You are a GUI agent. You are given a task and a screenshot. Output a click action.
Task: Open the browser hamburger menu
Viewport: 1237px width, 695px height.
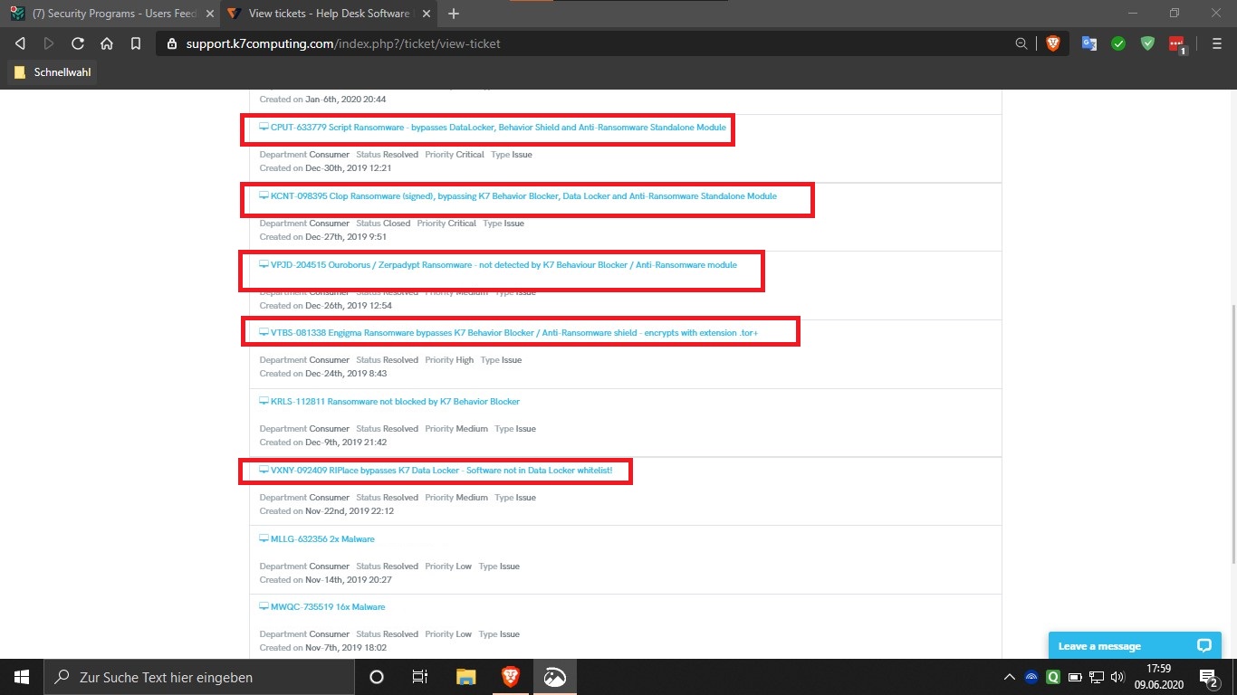pos(1216,43)
